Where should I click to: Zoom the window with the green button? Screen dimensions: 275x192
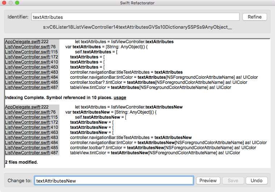point(17,3)
